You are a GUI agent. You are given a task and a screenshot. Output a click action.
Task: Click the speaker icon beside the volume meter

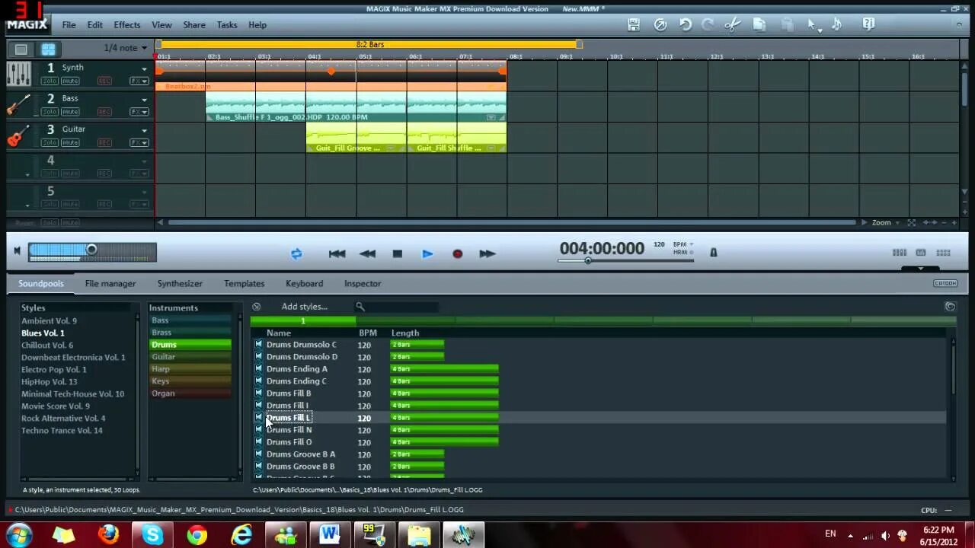point(17,251)
